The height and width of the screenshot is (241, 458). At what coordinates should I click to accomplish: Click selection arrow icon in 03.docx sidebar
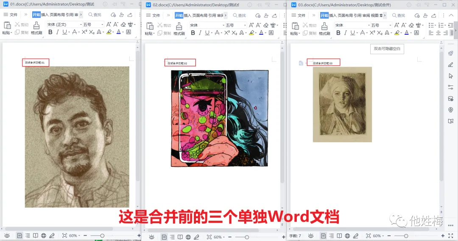click(x=451, y=76)
